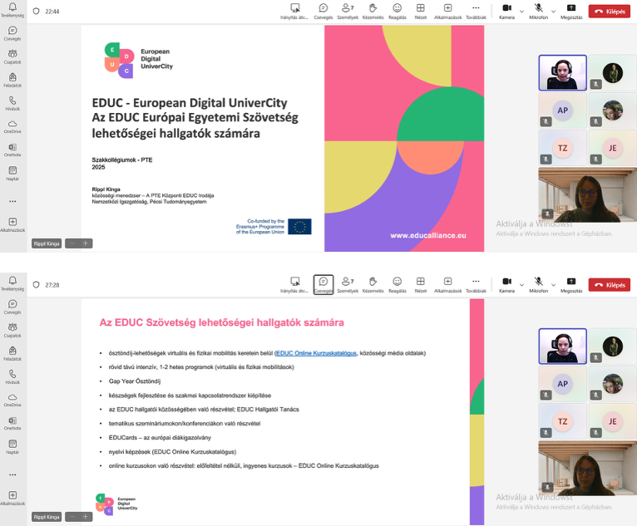Toggle Kézemelés raise hand in the 27:28 toolbar
Image resolution: width=637 pixels, height=526 pixels.
[373, 285]
